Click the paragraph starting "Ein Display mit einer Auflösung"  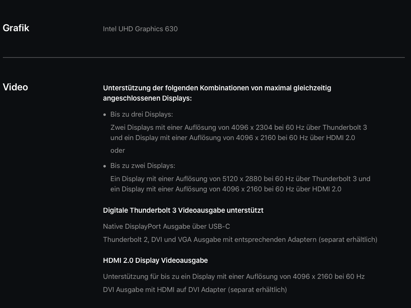(x=240, y=184)
